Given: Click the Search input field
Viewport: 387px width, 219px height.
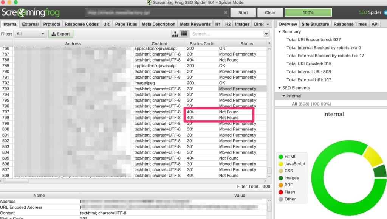Looking at the screenshot, I should (x=227, y=34).
